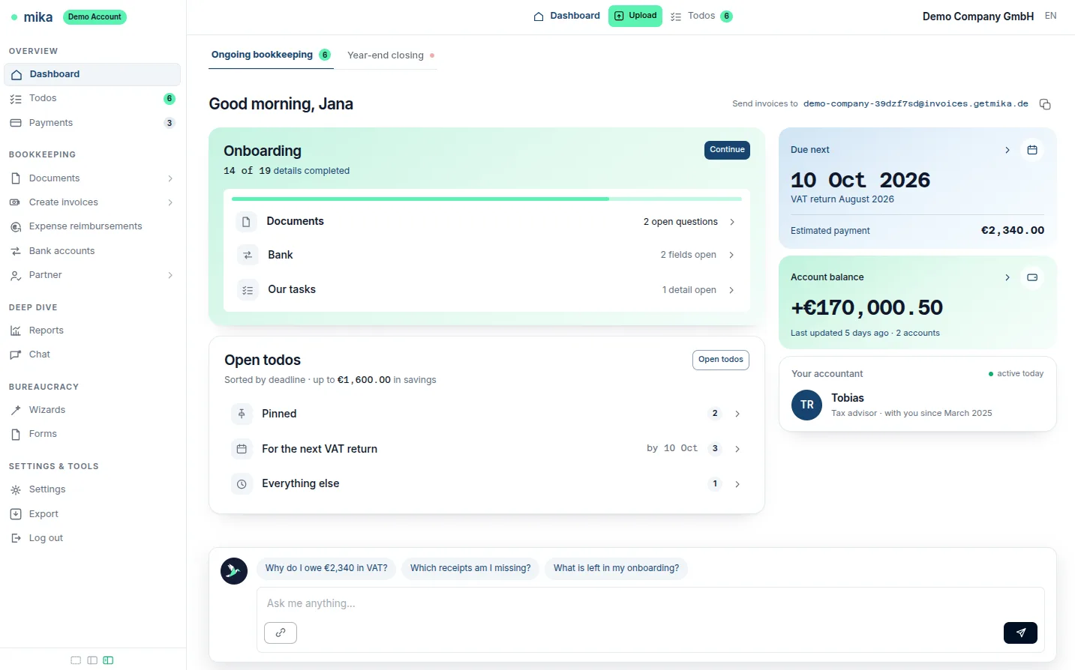The width and height of the screenshot is (1075, 670).
Task: Click the onboarding progress bar
Action: (487, 199)
